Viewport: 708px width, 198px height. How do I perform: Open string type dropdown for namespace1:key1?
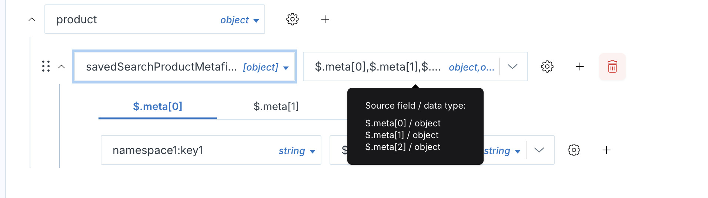coord(297,151)
